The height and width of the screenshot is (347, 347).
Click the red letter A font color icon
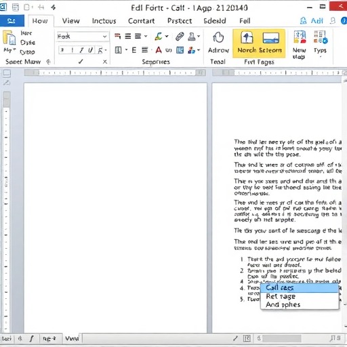159,50
